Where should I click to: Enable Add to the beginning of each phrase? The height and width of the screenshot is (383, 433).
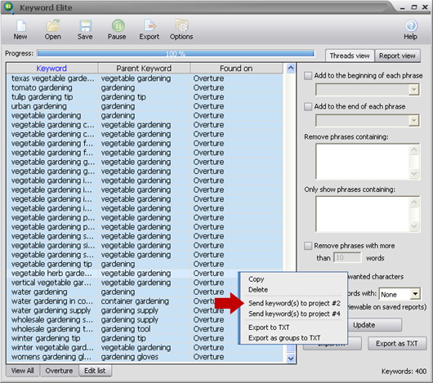[x=308, y=76]
